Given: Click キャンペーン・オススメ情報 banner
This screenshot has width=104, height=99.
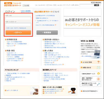Looking at the screenshot, I should tap(82, 22).
